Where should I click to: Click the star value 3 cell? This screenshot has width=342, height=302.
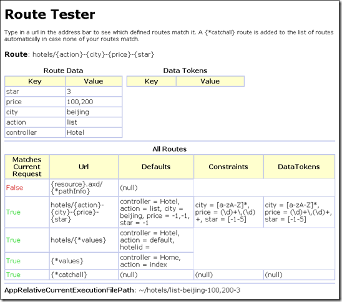(94, 92)
